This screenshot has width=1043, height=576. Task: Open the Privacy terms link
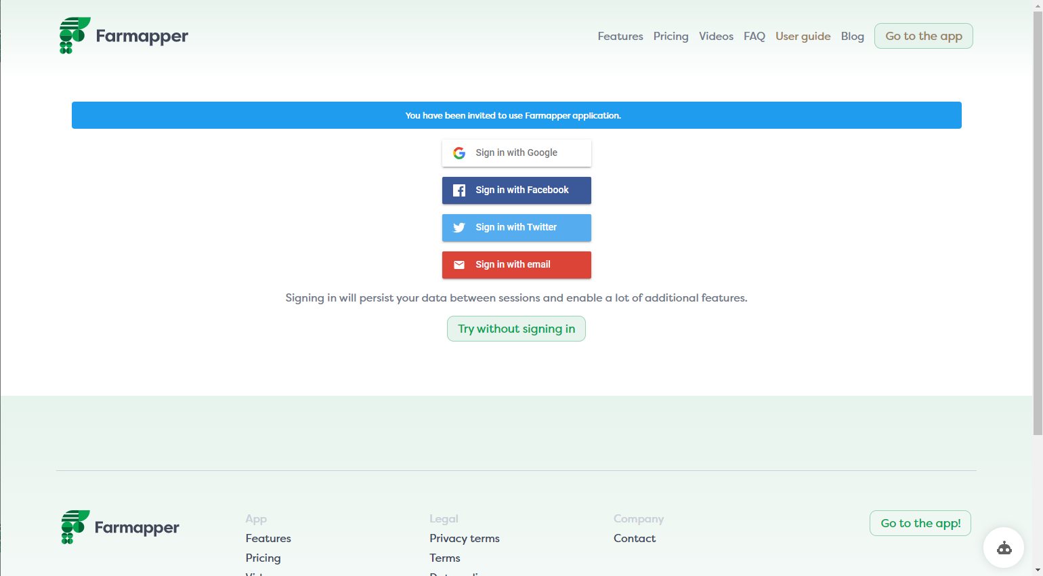465,538
